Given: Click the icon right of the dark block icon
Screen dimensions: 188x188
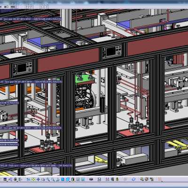Looking at the screenshot, I should (99, 179).
